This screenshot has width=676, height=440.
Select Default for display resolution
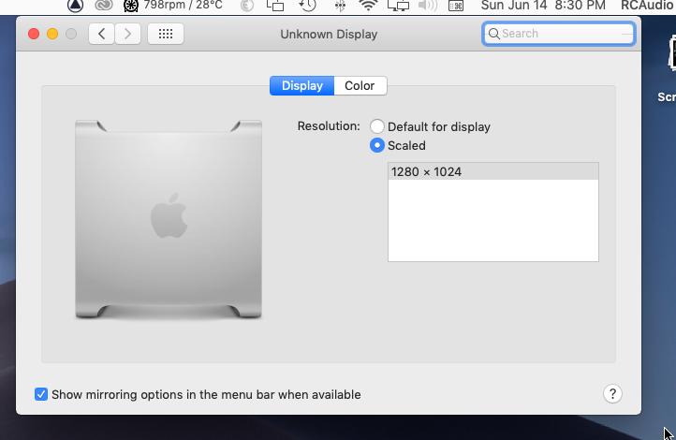(x=377, y=126)
